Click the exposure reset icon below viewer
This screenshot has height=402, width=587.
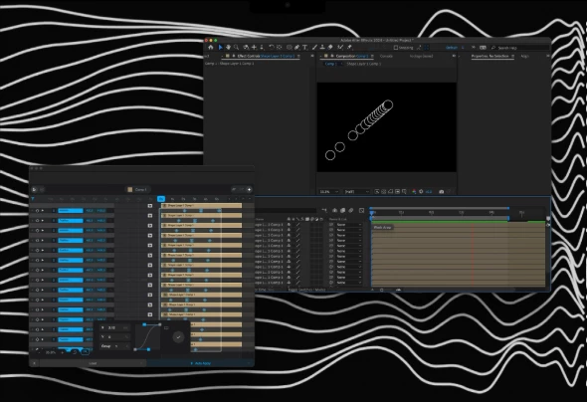421,192
